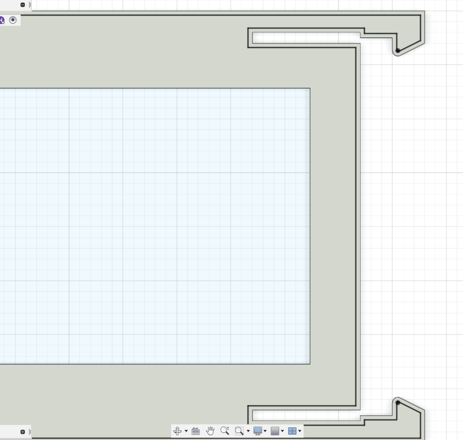Collapse the panel using the minus icon top-left
The height and width of the screenshot is (440, 463).
(x=22, y=4)
